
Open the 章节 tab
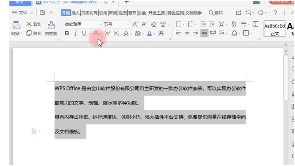[x=132, y=13]
